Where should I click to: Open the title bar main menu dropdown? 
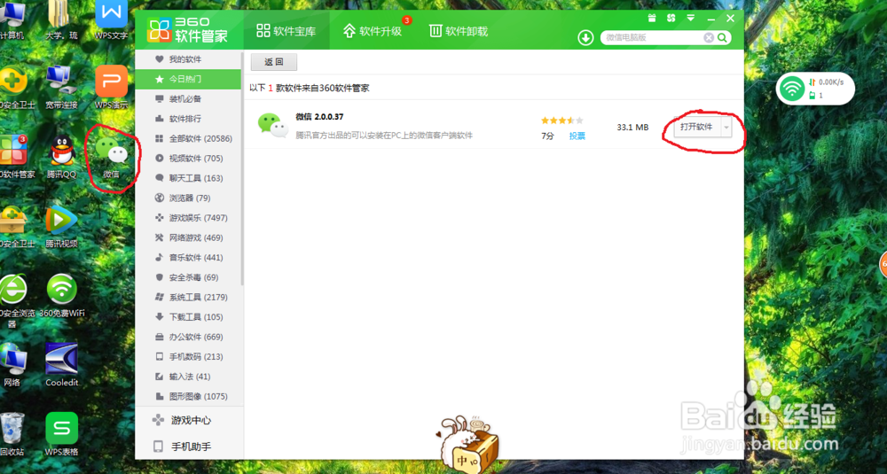(691, 18)
